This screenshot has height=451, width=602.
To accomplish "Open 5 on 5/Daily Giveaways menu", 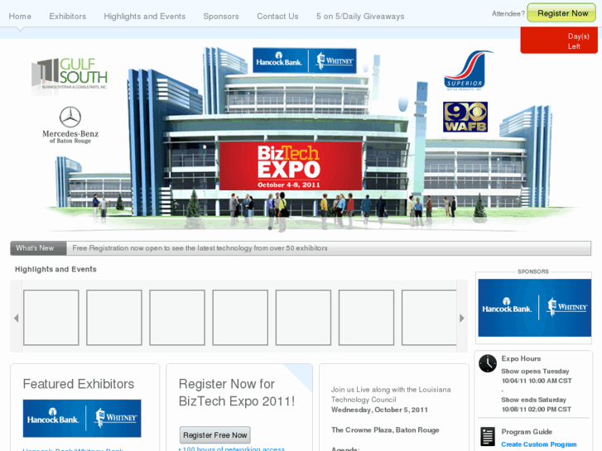I will (360, 16).
